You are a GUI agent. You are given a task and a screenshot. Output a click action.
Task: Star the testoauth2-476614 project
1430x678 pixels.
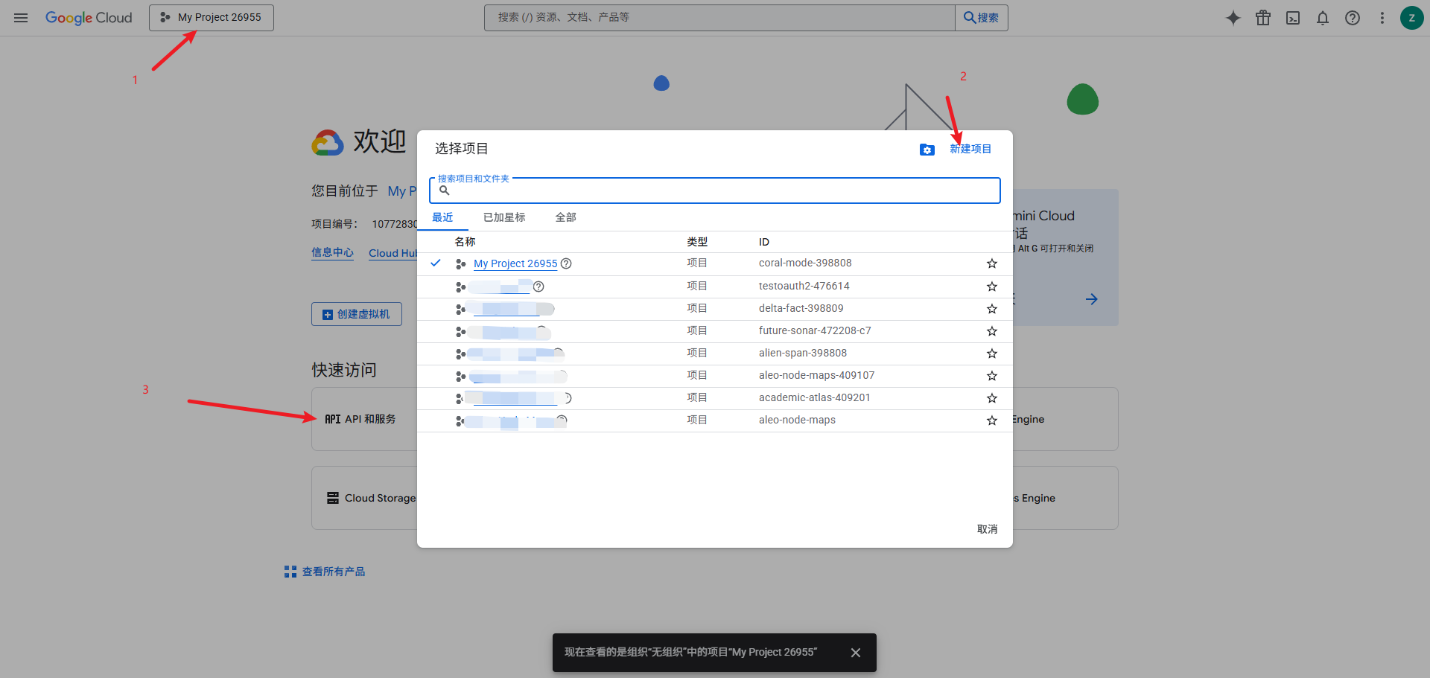(x=992, y=287)
